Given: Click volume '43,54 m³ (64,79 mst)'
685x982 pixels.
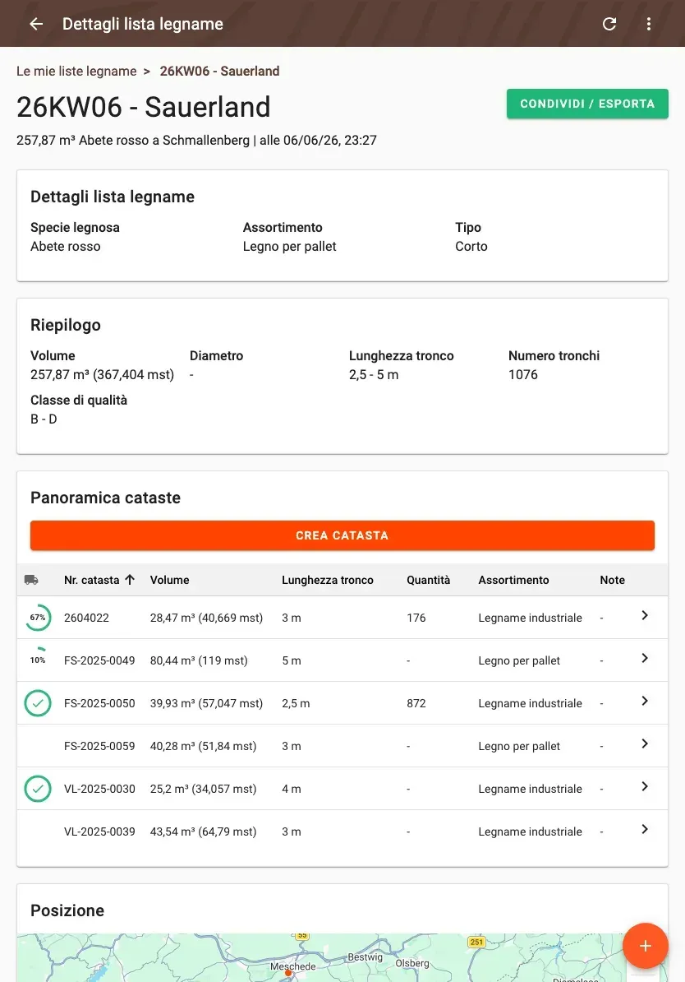Looking at the screenshot, I should click(204, 831).
